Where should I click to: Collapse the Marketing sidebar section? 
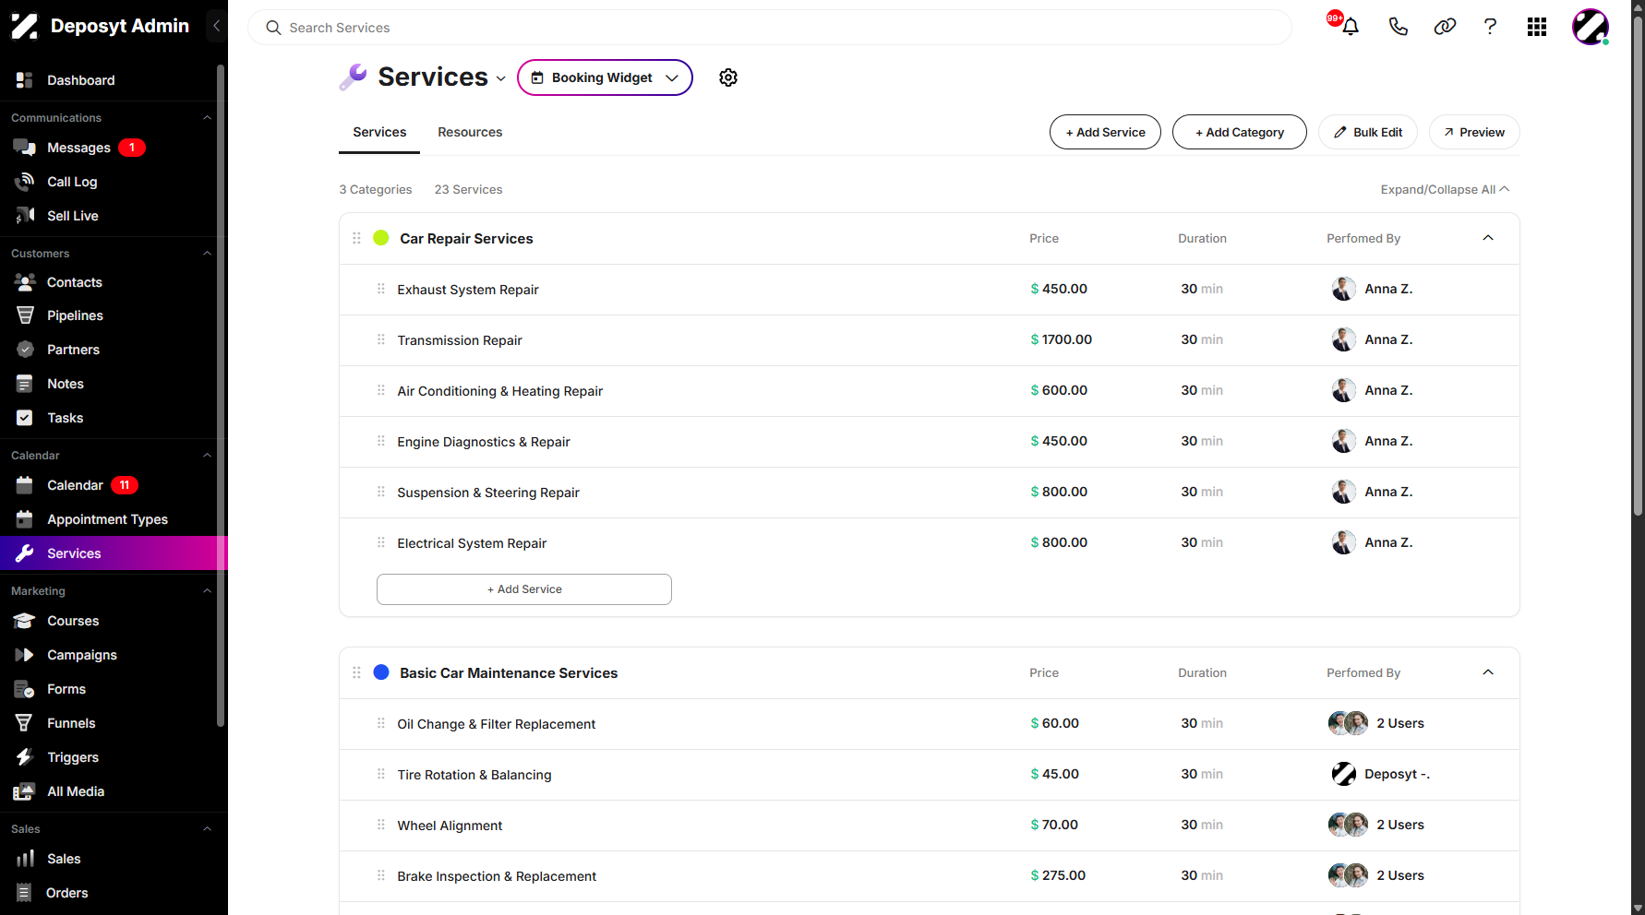[207, 591]
